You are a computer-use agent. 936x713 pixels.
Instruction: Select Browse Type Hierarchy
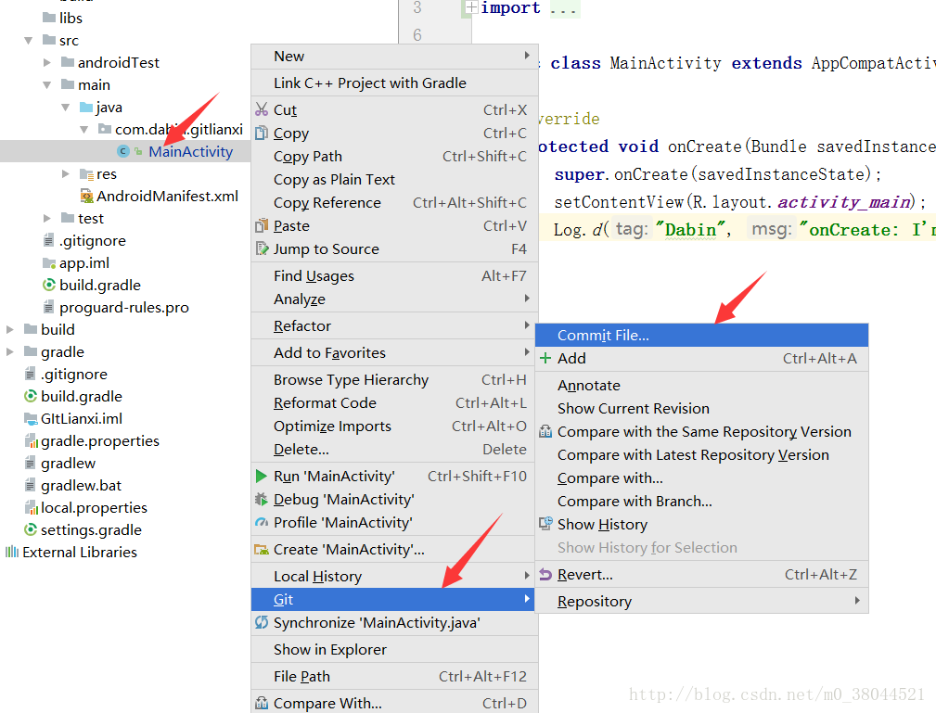(394, 379)
